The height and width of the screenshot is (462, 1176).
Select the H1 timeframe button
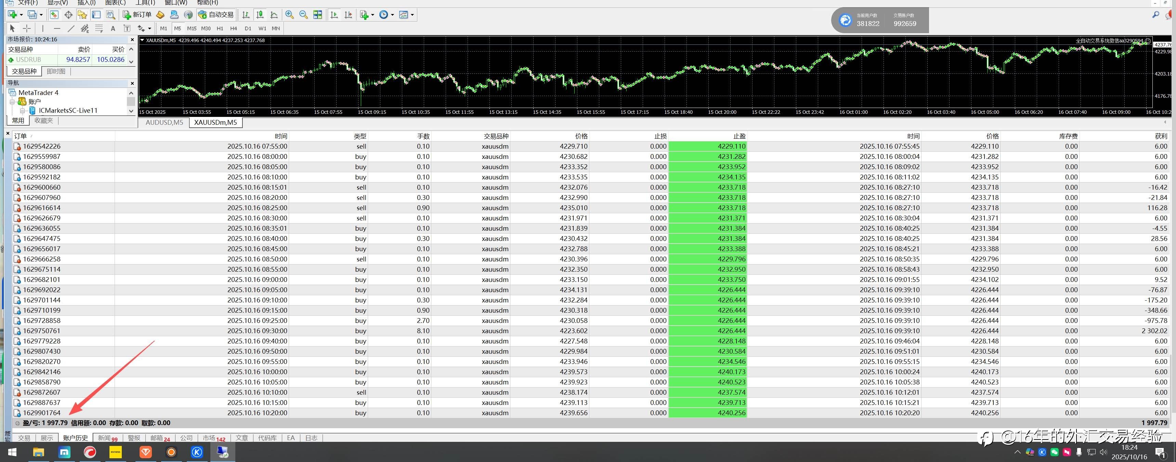click(220, 28)
